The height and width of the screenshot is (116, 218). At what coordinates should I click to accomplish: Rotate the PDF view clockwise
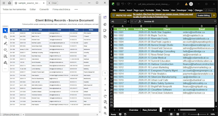click(x=105, y=96)
